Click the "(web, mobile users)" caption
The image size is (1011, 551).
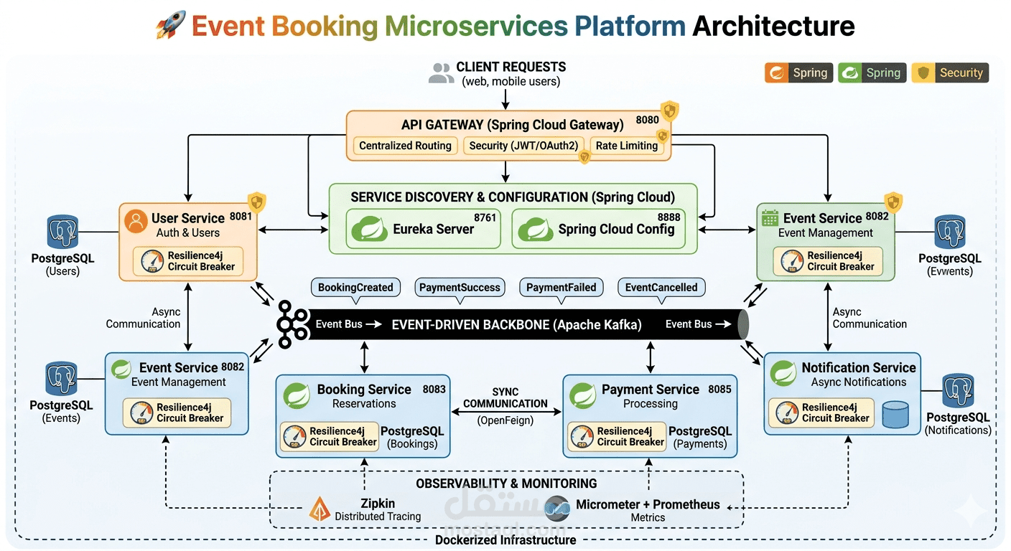pos(511,82)
